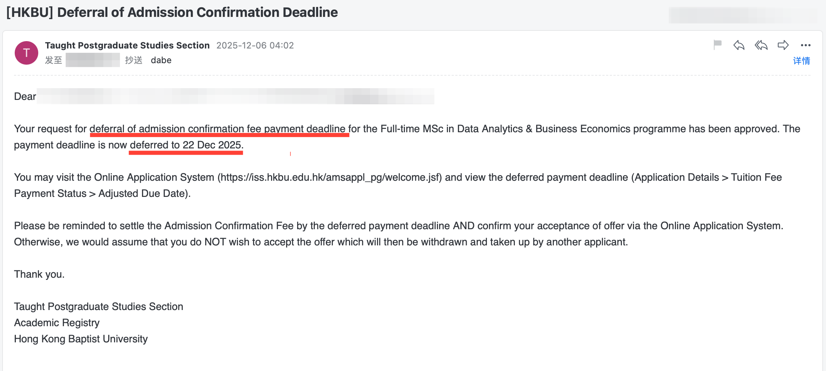826x371 pixels.
Task: Click the Hong Kong Baptist University signature line
Action: (81, 339)
